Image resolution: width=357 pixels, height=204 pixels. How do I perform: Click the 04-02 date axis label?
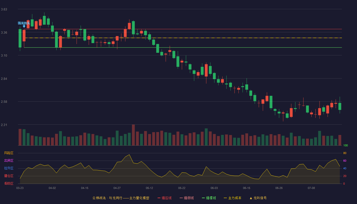coord(52,188)
